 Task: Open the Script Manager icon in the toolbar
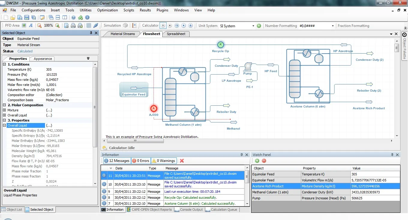click(x=134, y=26)
